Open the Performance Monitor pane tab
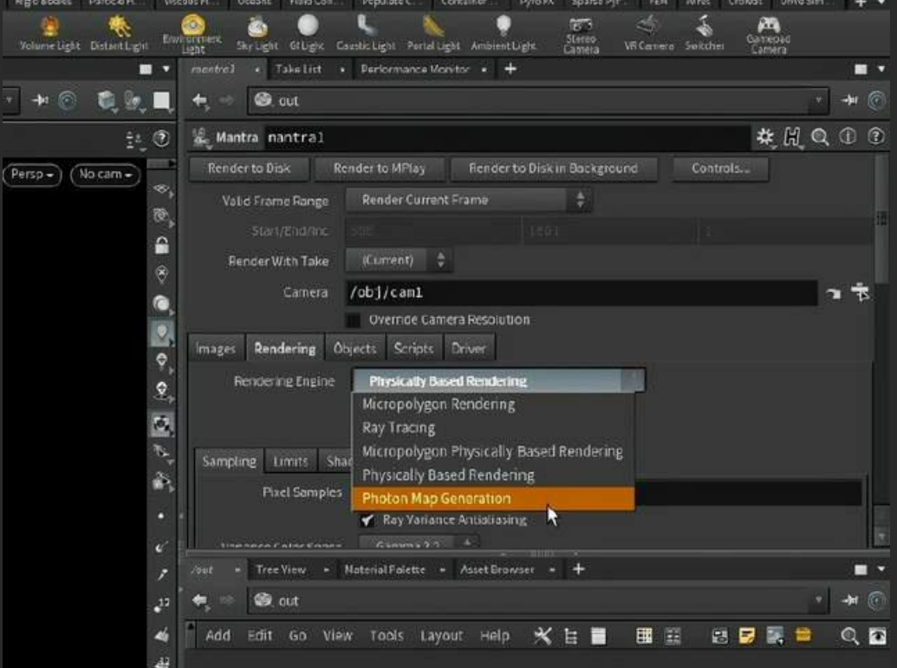Viewport: 897px width, 668px height. [x=415, y=69]
